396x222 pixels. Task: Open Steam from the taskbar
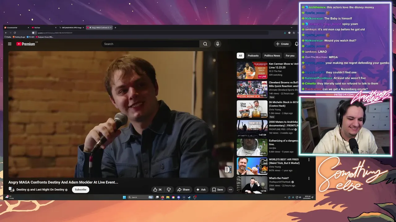189,197
